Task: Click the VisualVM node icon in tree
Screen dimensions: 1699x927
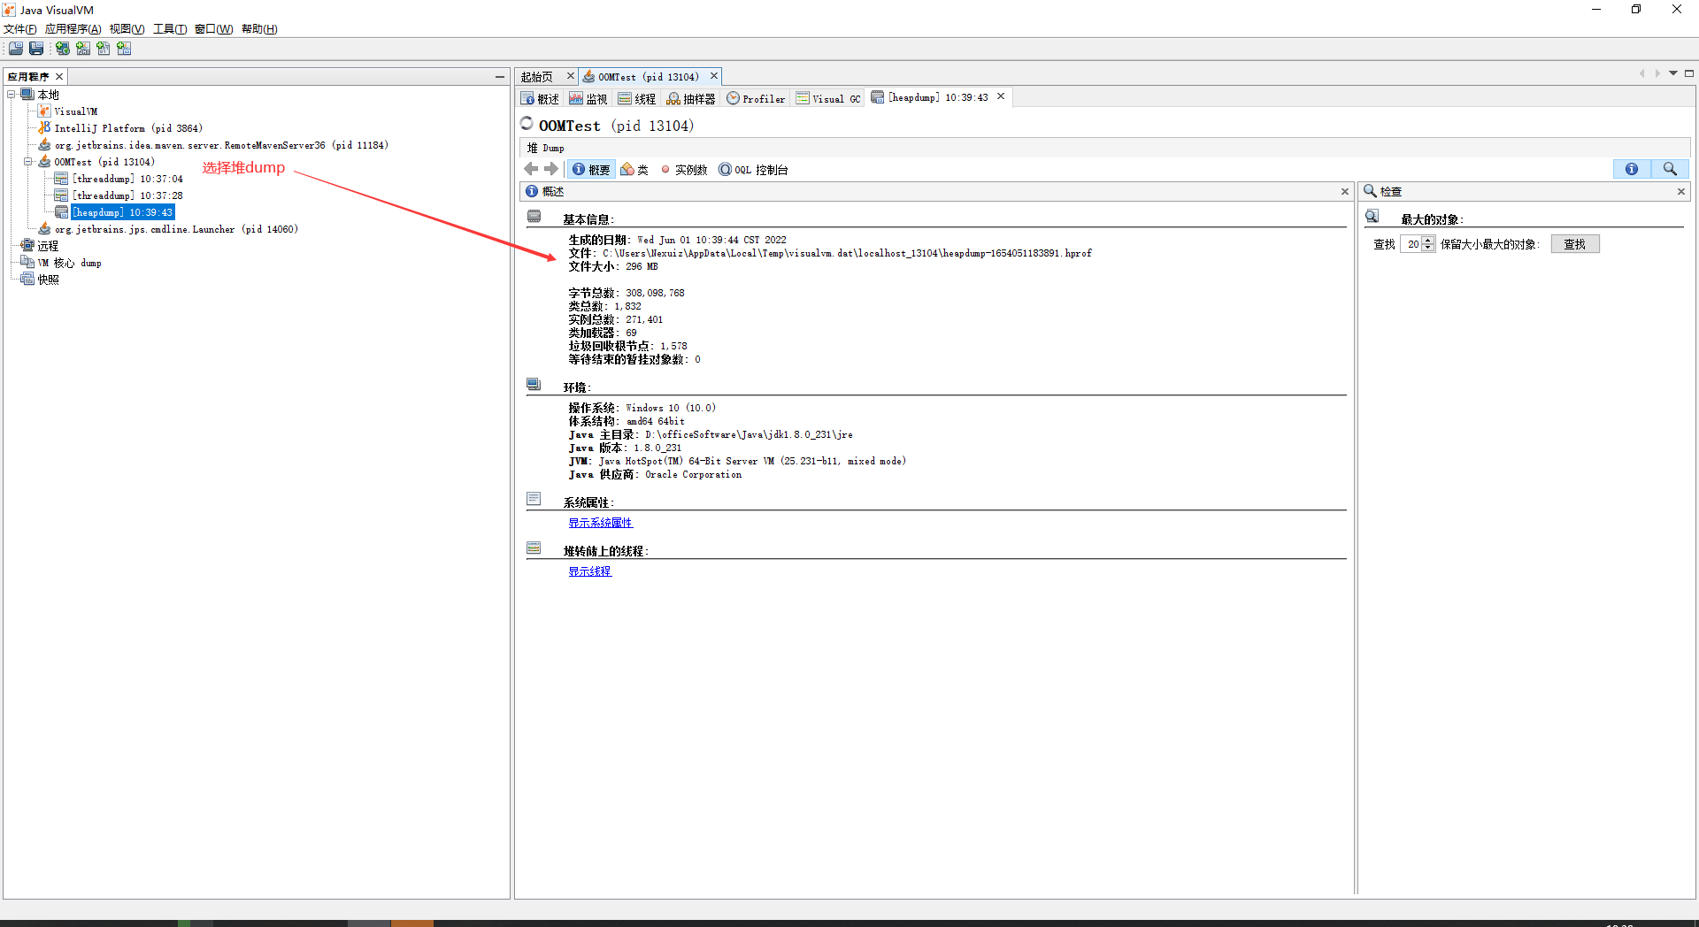Action: point(44,111)
